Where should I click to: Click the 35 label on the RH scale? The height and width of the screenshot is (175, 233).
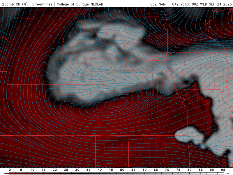pyautogui.click(x=89, y=170)
